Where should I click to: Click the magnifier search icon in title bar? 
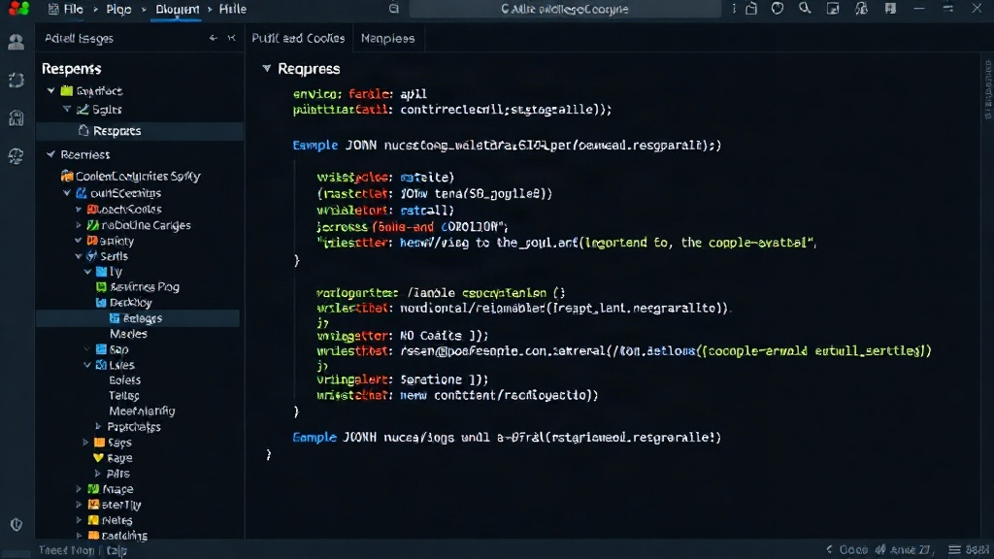click(805, 8)
